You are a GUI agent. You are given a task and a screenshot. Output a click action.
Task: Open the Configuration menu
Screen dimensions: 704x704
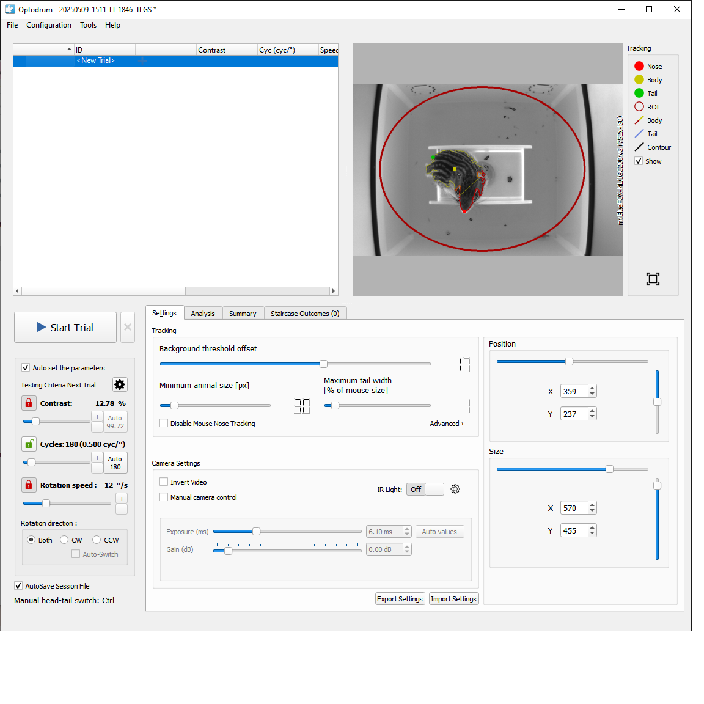(x=48, y=24)
